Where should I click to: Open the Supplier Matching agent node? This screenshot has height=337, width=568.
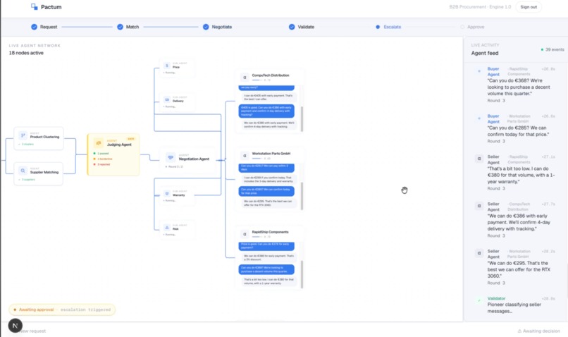[38, 173]
